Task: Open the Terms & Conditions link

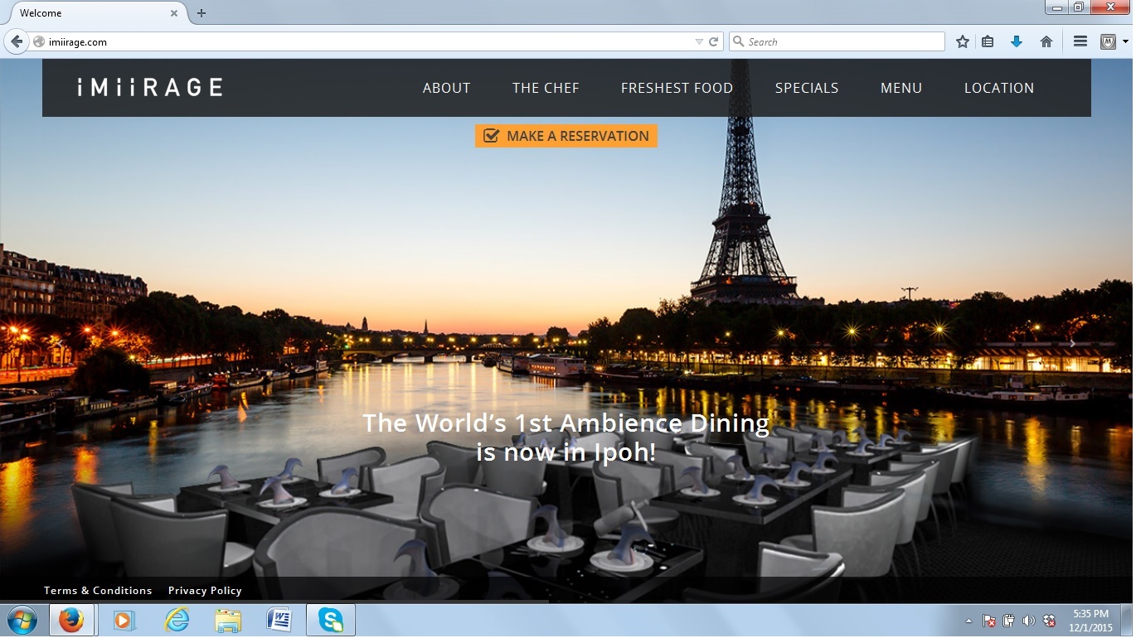Action: (x=98, y=591)
